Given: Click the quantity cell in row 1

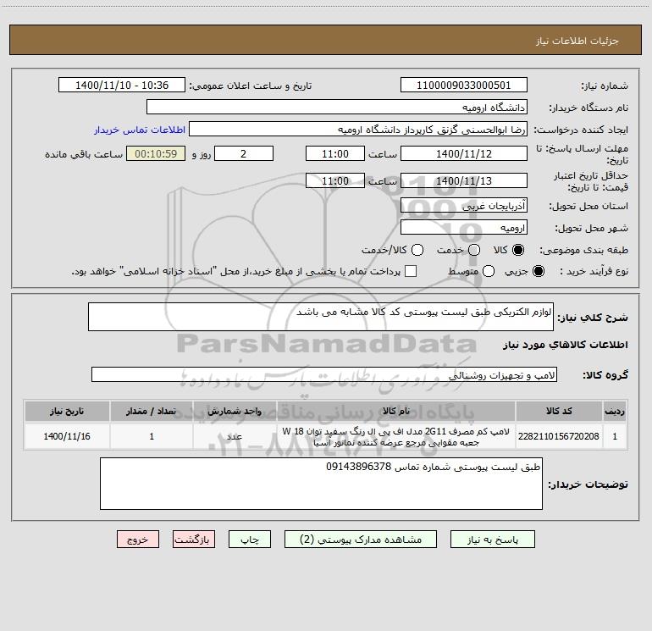Looking at the screenshot, I should [152, 436].
